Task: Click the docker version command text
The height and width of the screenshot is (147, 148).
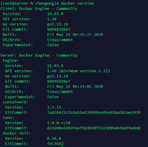Action: tap(77, 3)
